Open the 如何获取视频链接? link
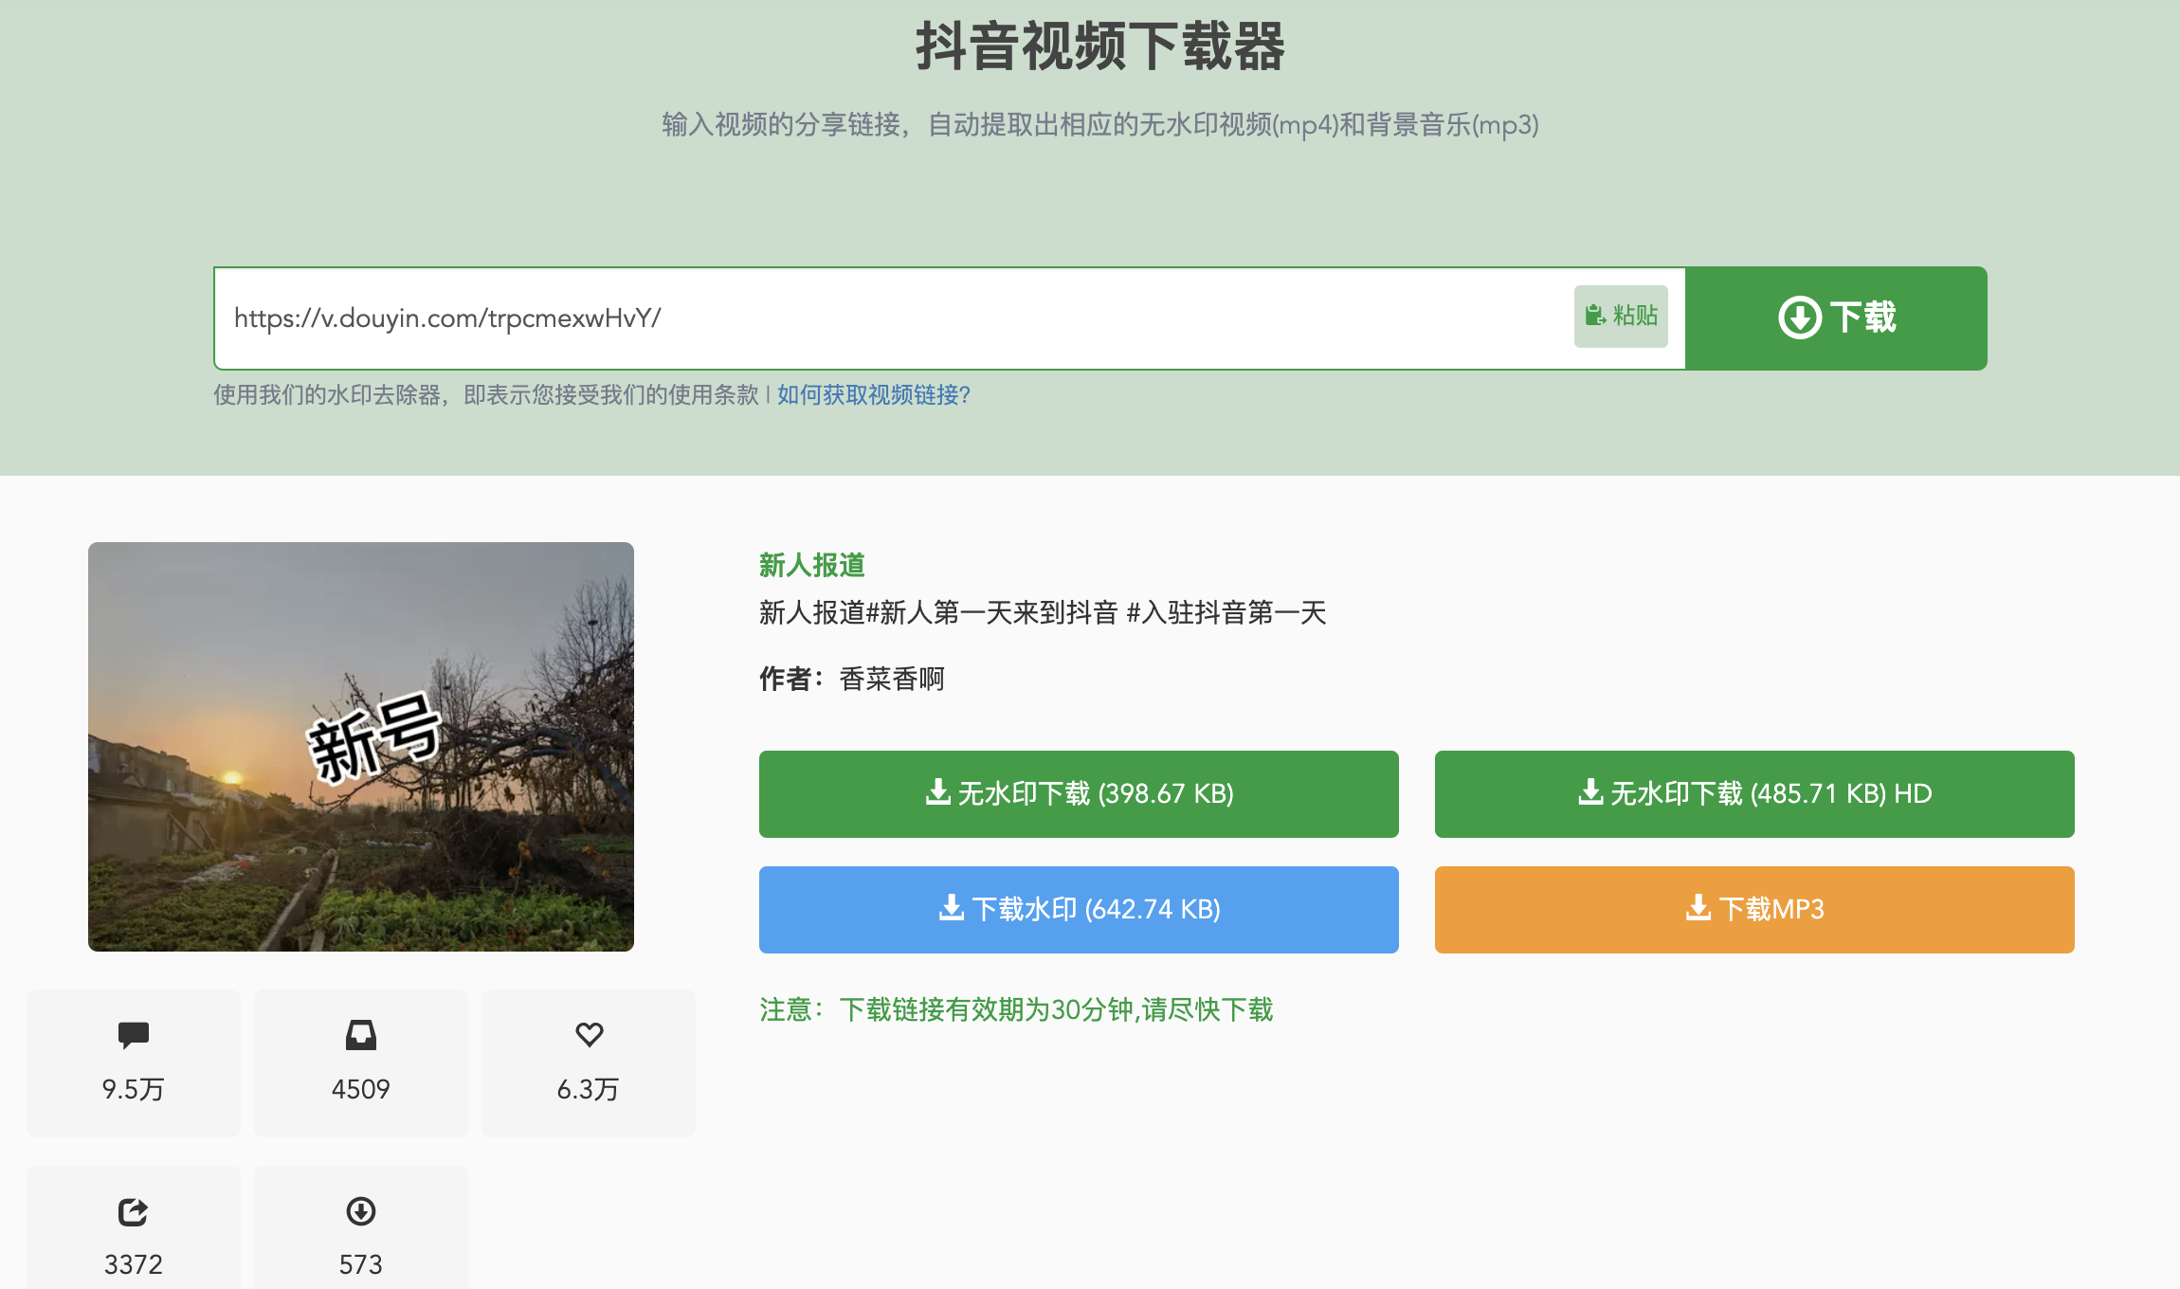 [873, 395]
